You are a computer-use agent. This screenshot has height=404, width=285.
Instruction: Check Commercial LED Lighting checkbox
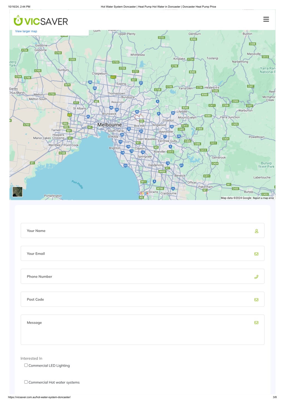coord(26,365)
